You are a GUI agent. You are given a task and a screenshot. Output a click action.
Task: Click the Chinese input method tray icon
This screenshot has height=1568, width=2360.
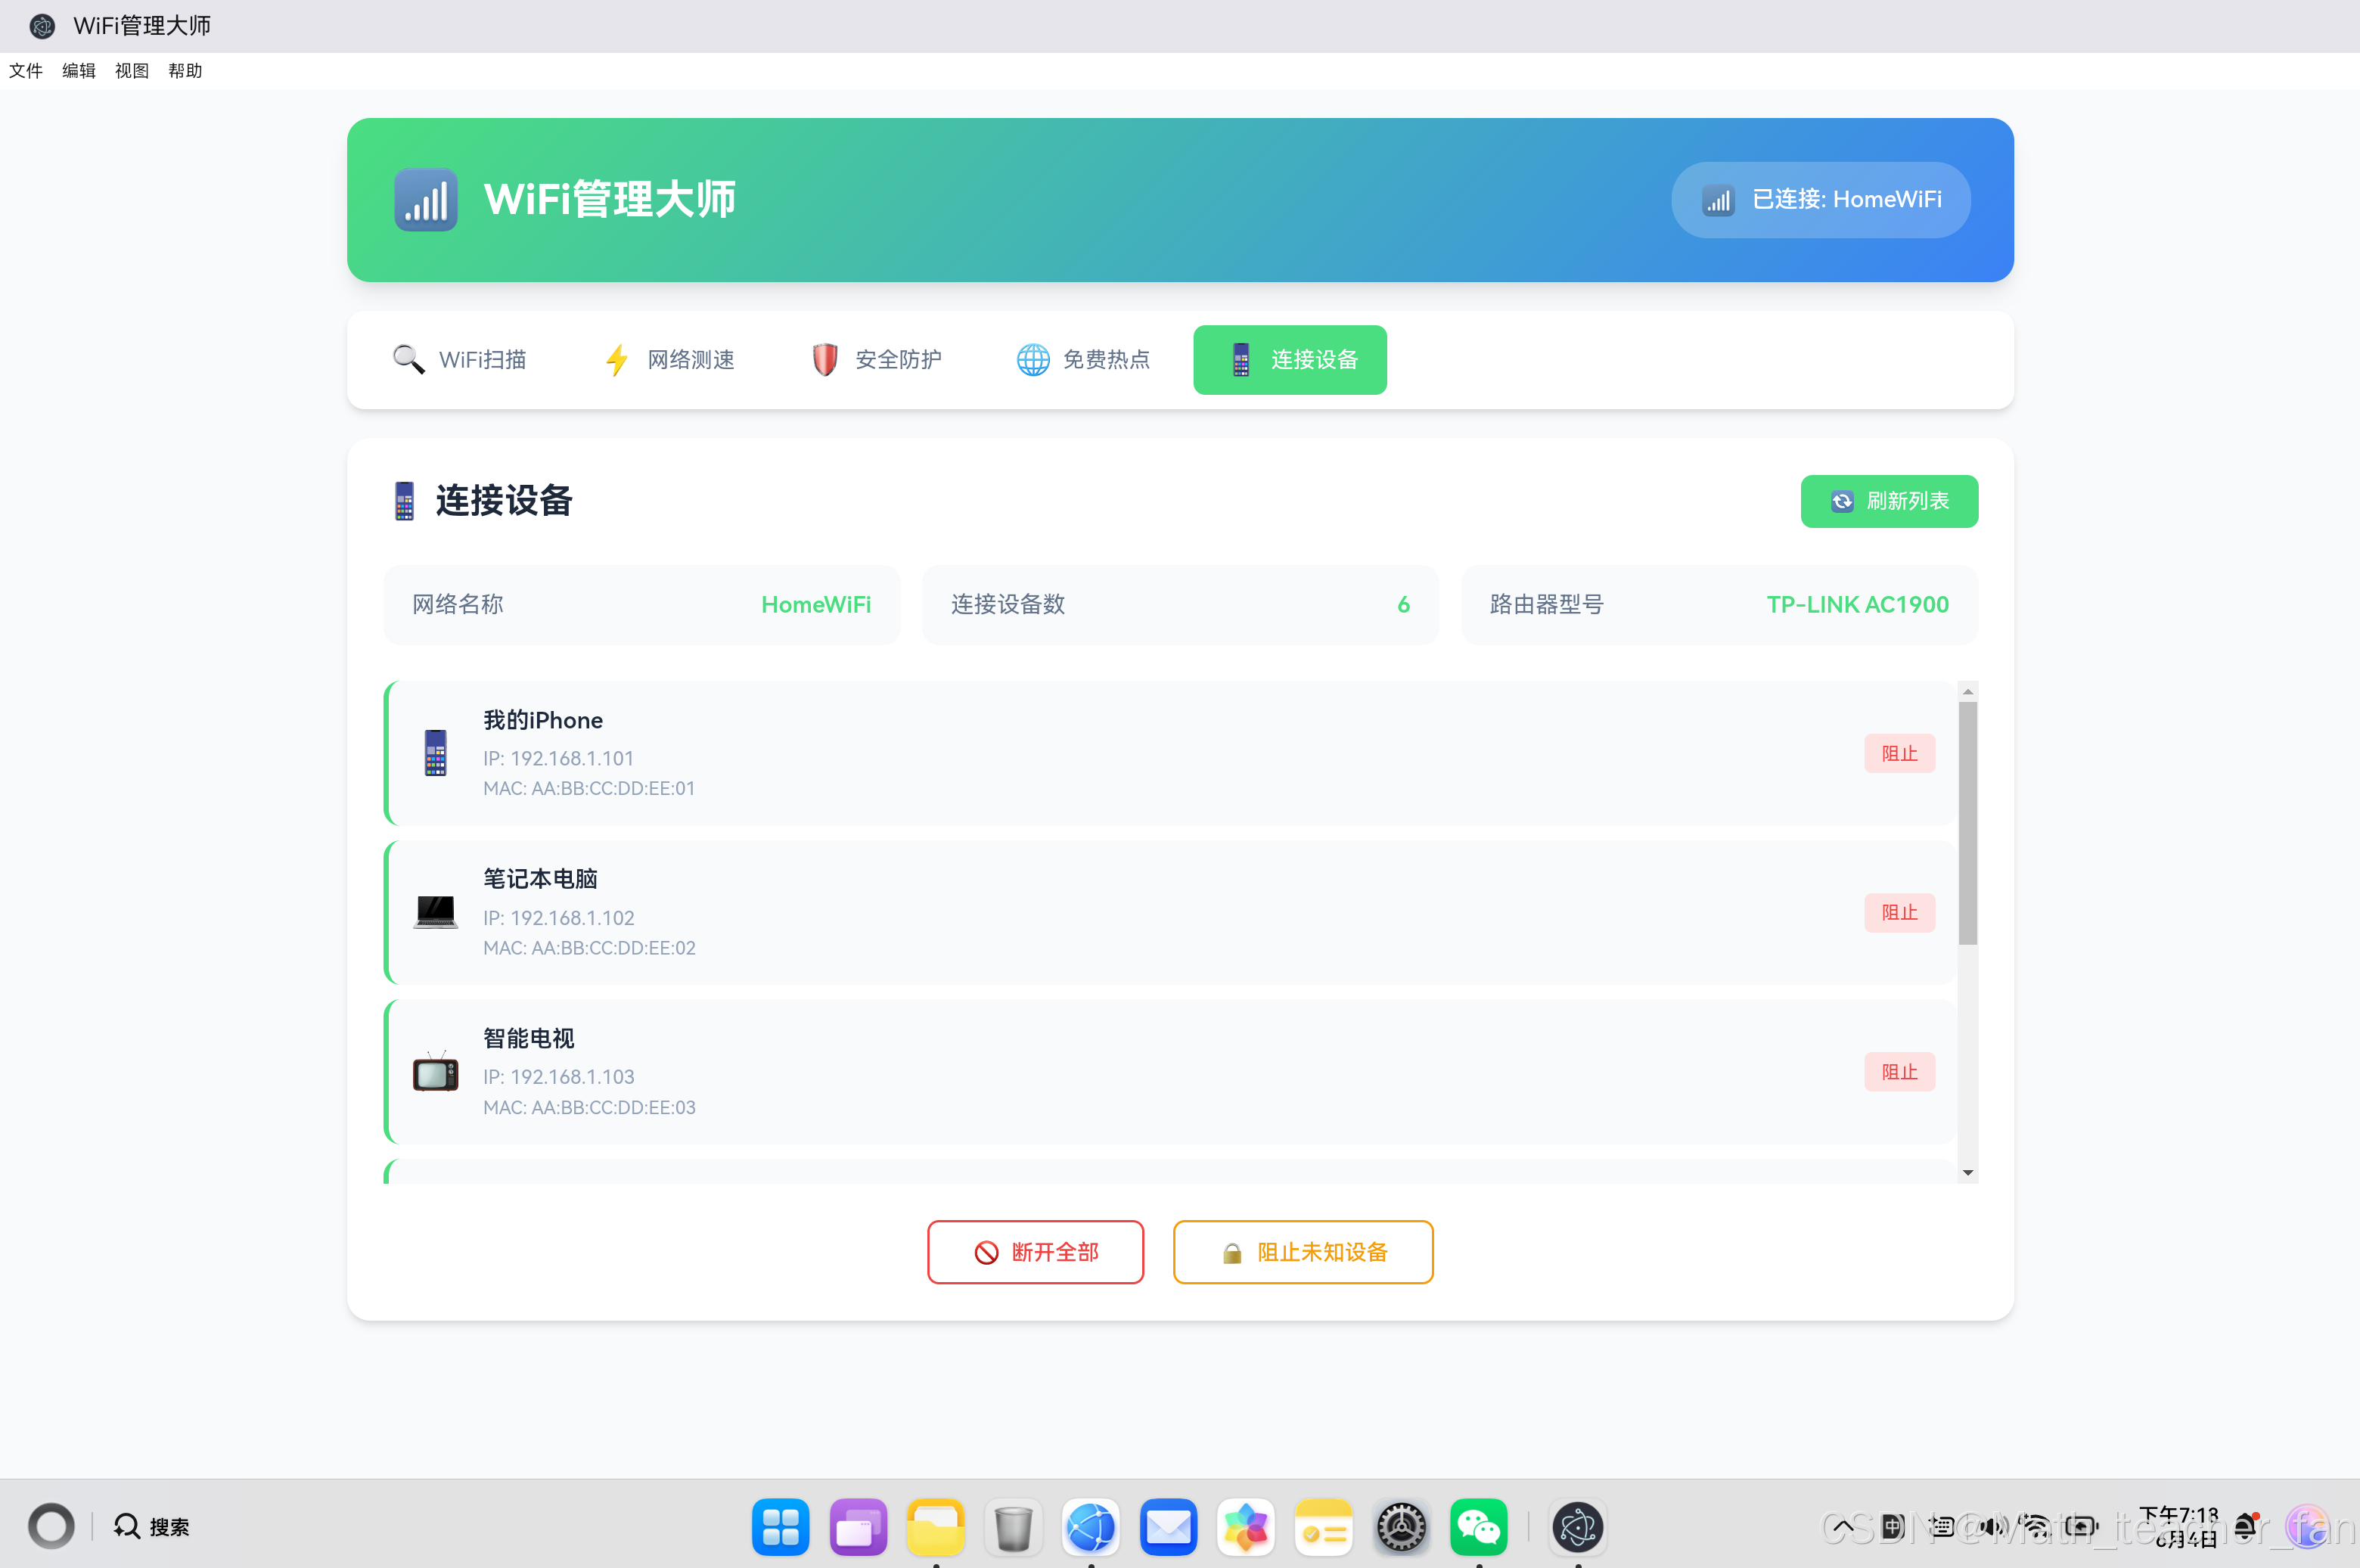[1893, 1527]
